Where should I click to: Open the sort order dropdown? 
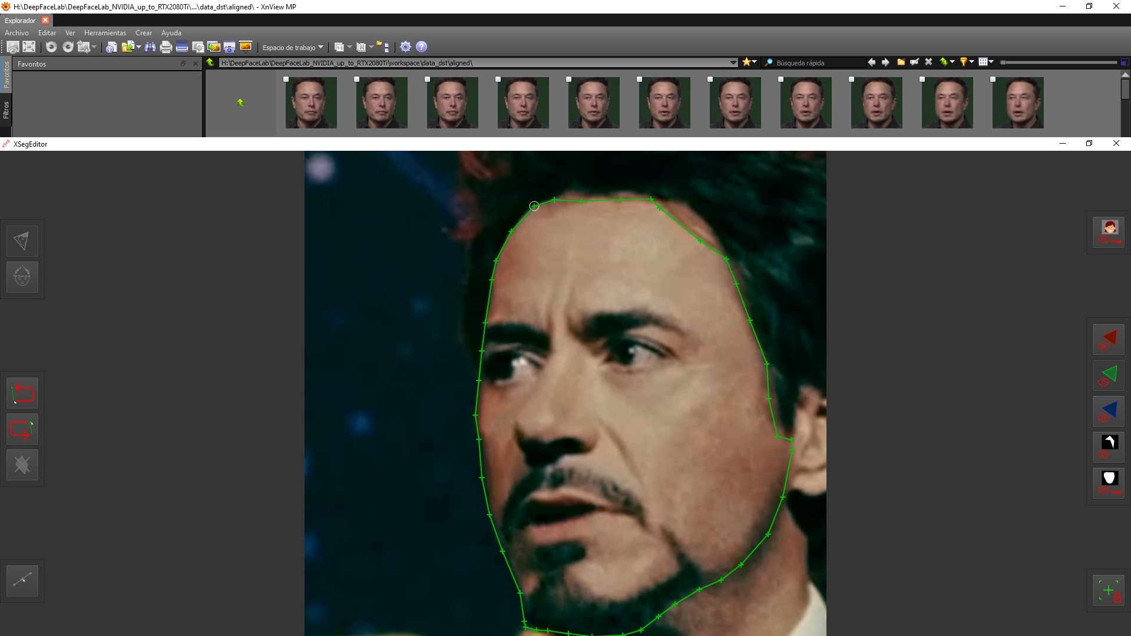pyautogui.click(x=948, y=62)
